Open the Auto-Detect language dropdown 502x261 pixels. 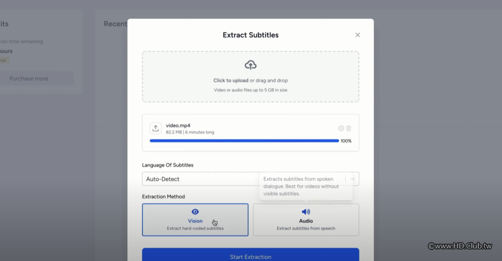coord(200,179)
